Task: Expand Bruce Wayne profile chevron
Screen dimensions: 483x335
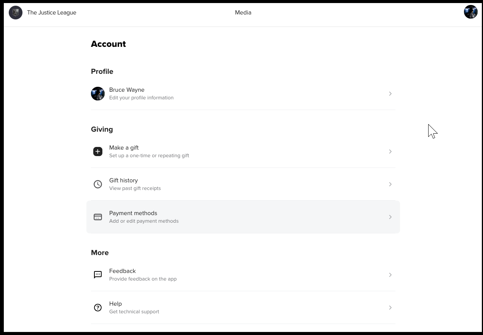Action: pos(390,94)
